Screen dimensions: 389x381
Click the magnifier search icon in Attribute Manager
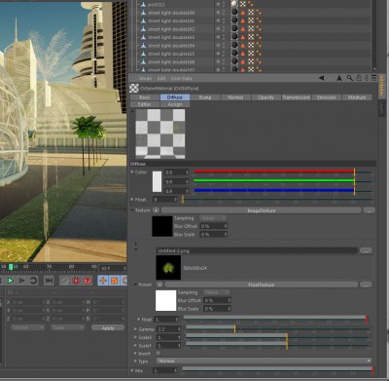349,78
